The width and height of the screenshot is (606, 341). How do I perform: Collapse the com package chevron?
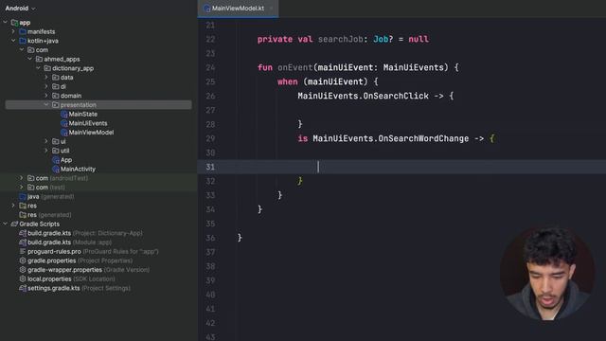click(22, 50)
